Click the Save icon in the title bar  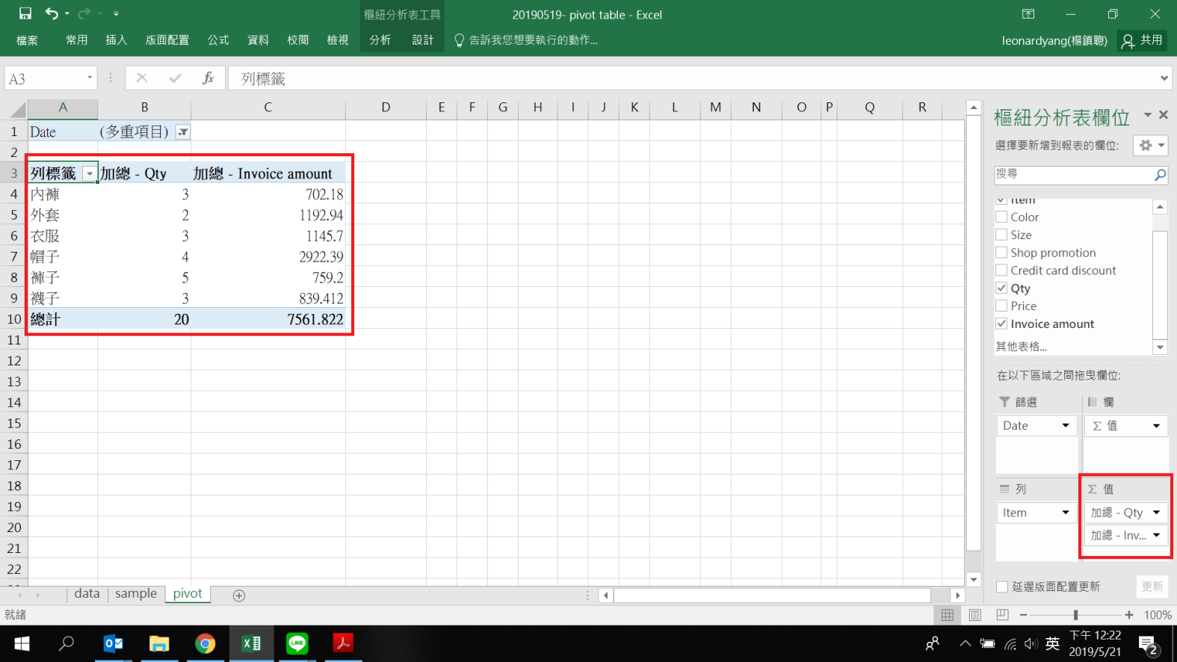tap(25, 13)
